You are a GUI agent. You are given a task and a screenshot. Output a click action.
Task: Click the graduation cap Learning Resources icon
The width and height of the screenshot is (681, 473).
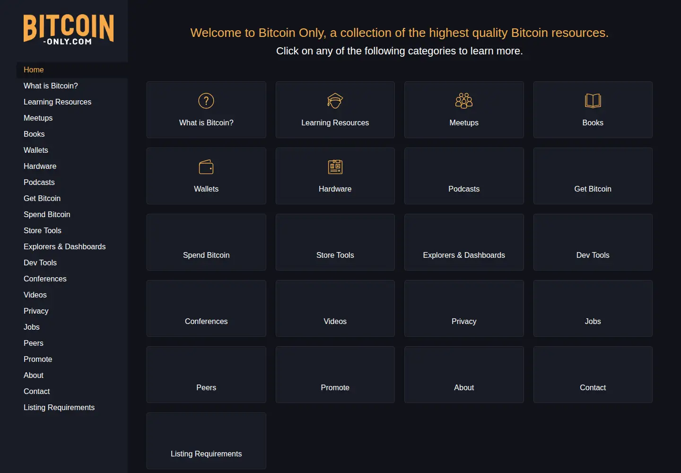335,101
